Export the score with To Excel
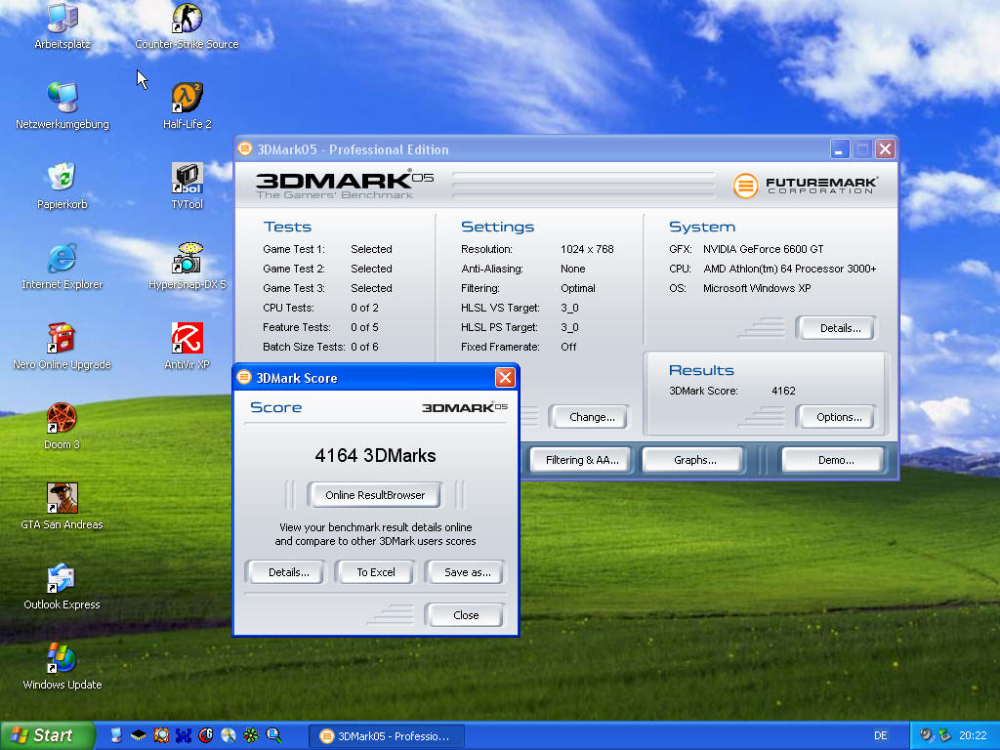Screen dimensions: 1000x750 coord(375,572)
